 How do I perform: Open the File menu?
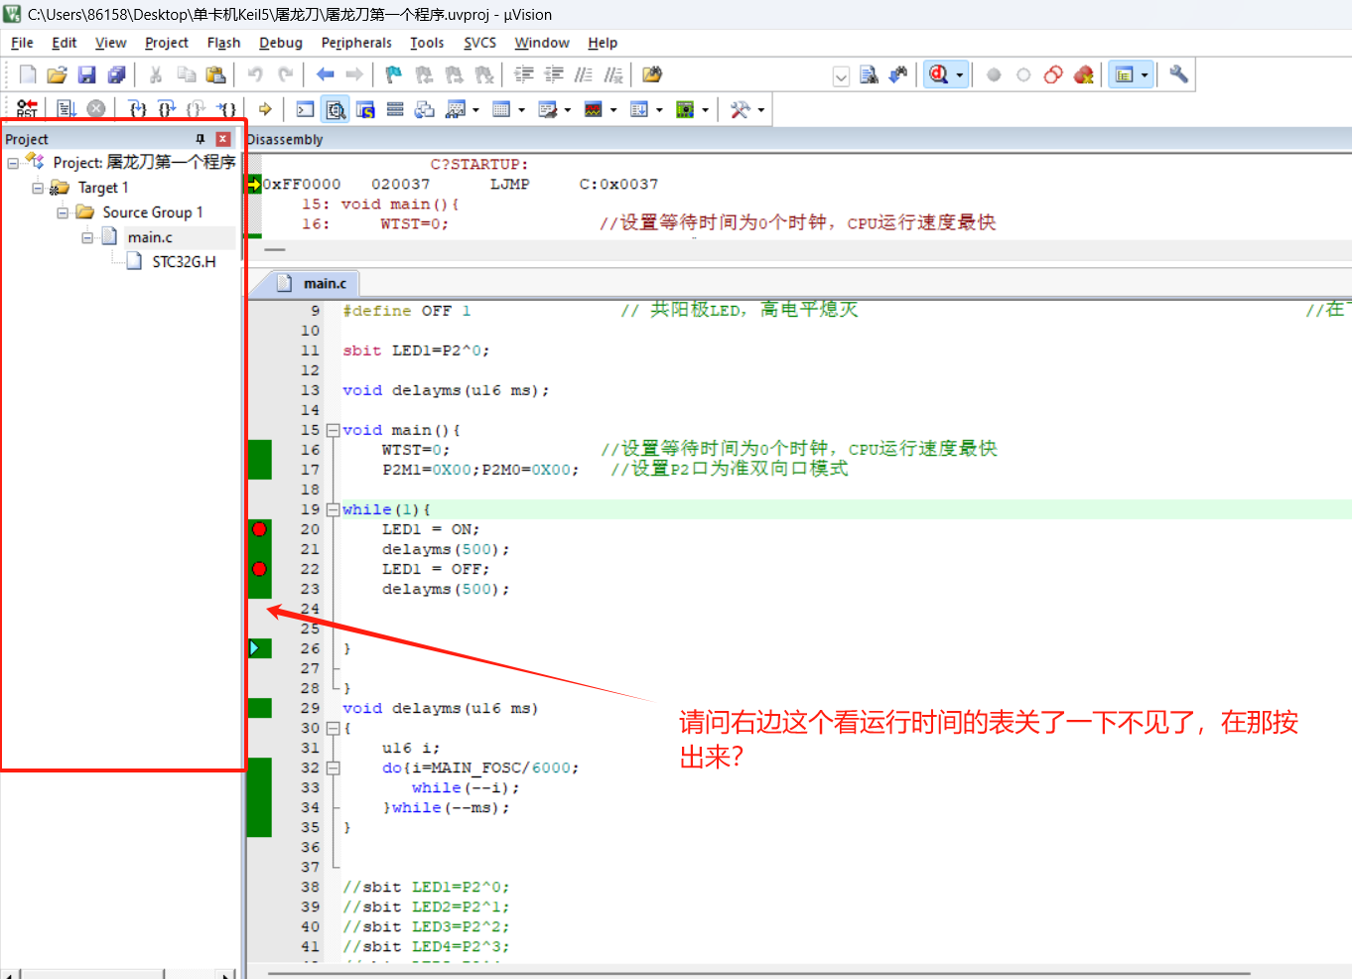(22, 43)
